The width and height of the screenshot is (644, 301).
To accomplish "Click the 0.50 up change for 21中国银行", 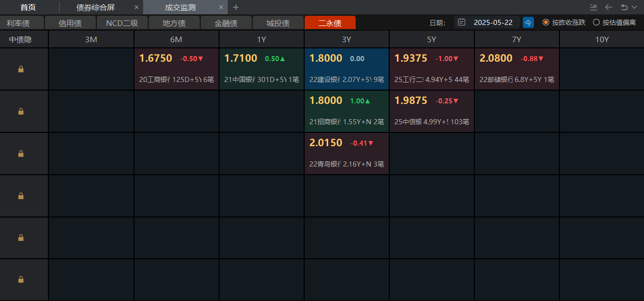I will click(x=275, y=59).
